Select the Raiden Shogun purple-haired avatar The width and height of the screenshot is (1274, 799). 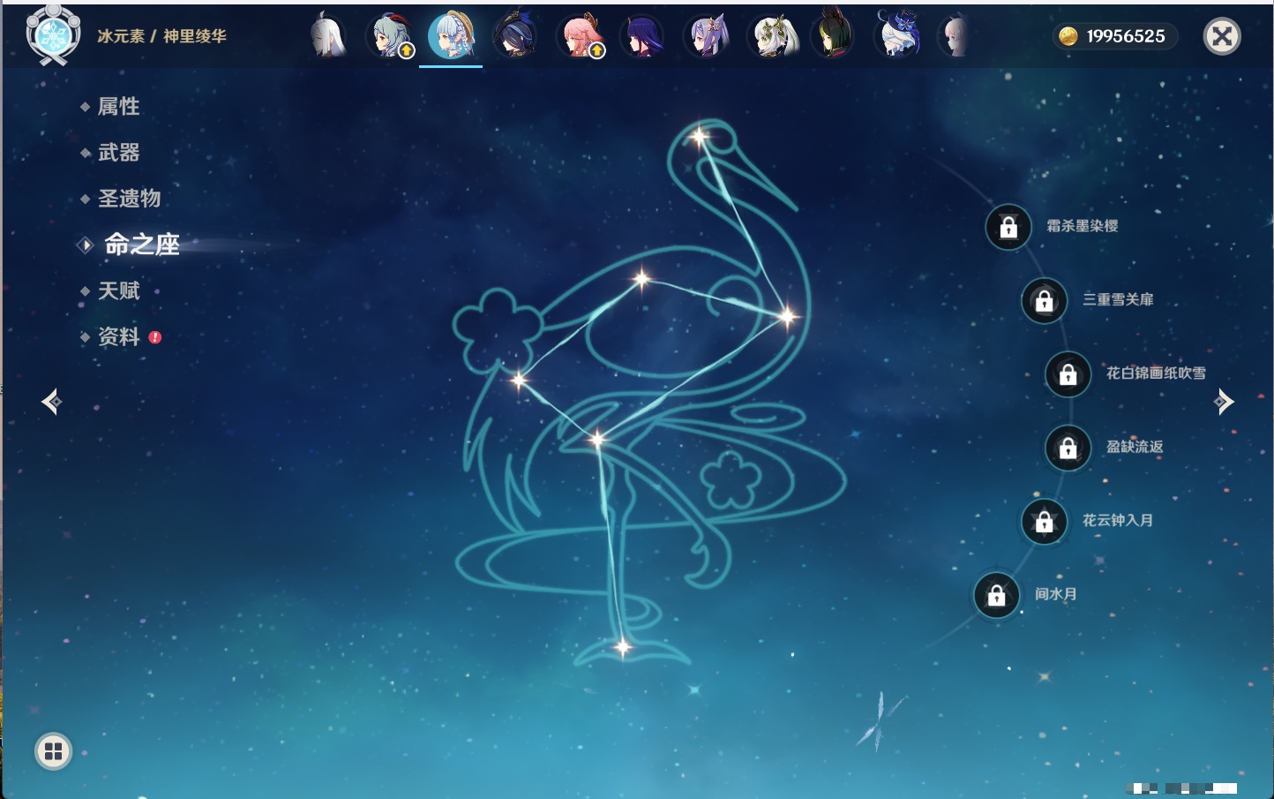pos(643,36)
